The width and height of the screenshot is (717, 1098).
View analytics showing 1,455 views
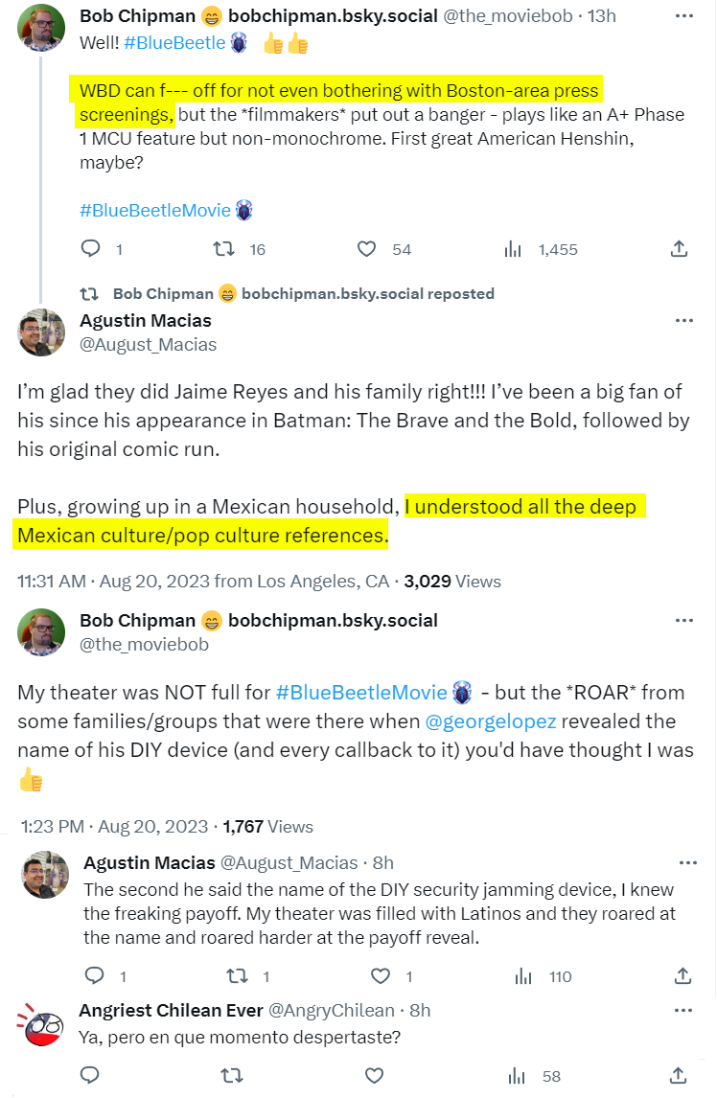513,248
